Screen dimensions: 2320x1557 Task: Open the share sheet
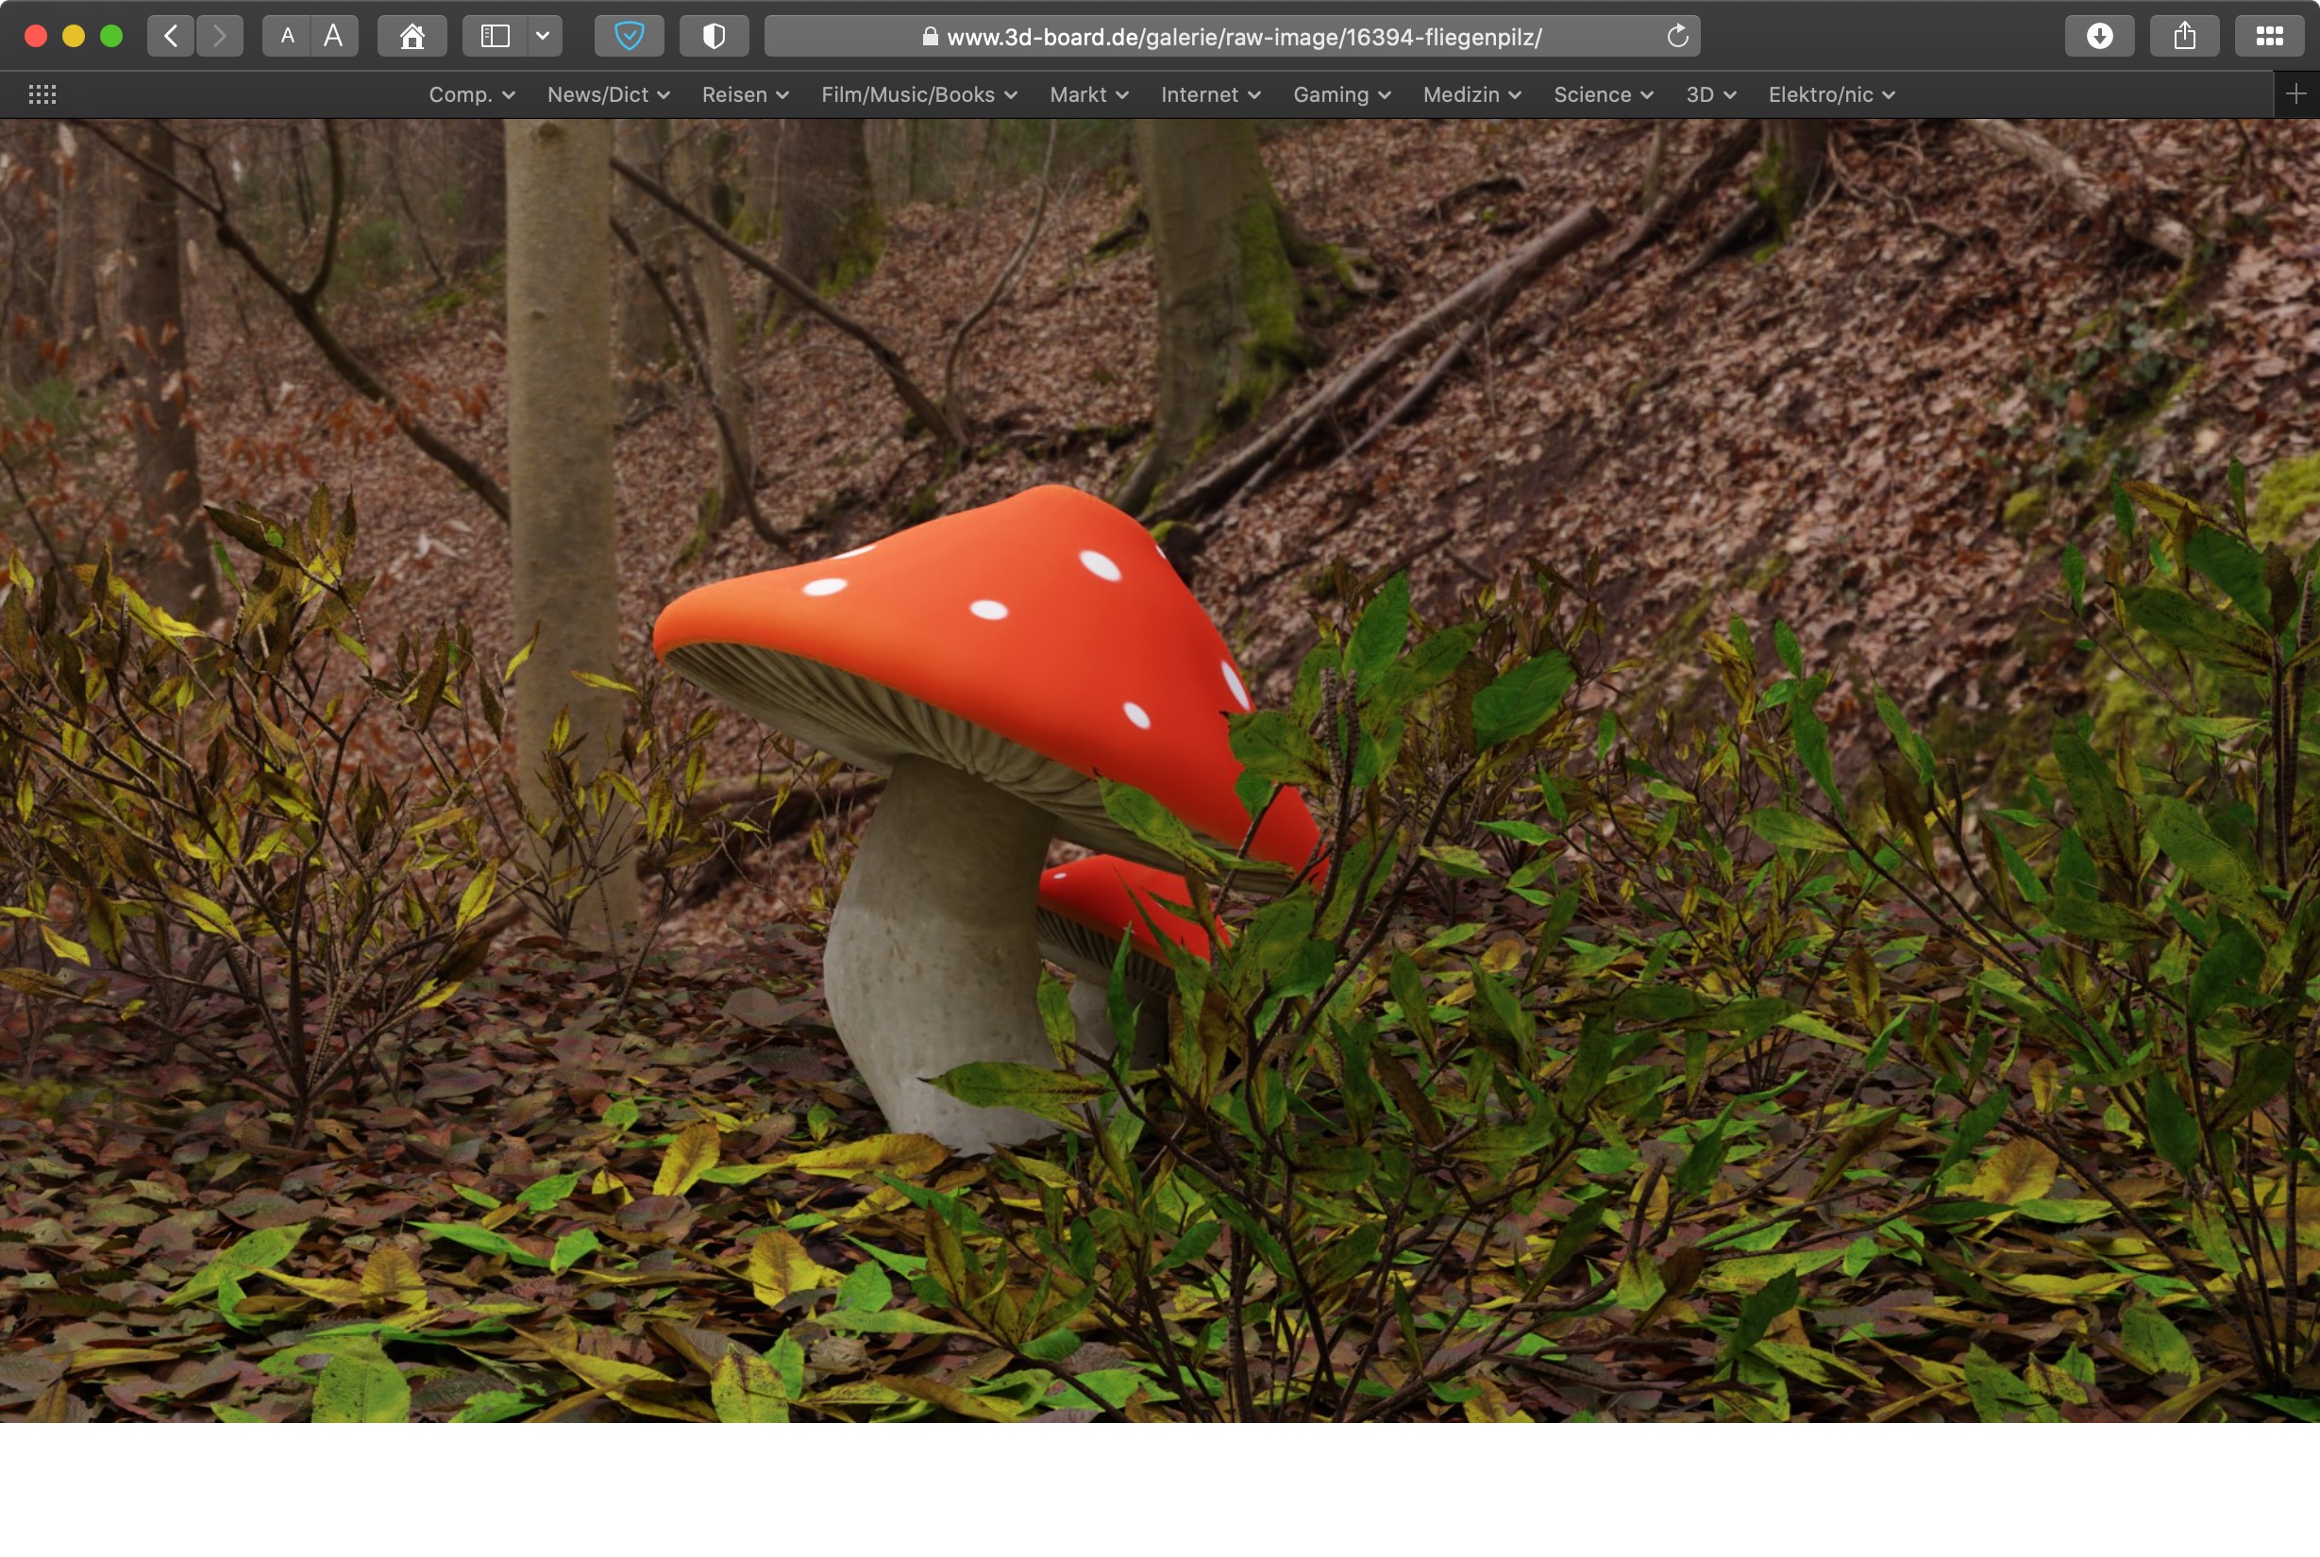[x=2184, y=37]
